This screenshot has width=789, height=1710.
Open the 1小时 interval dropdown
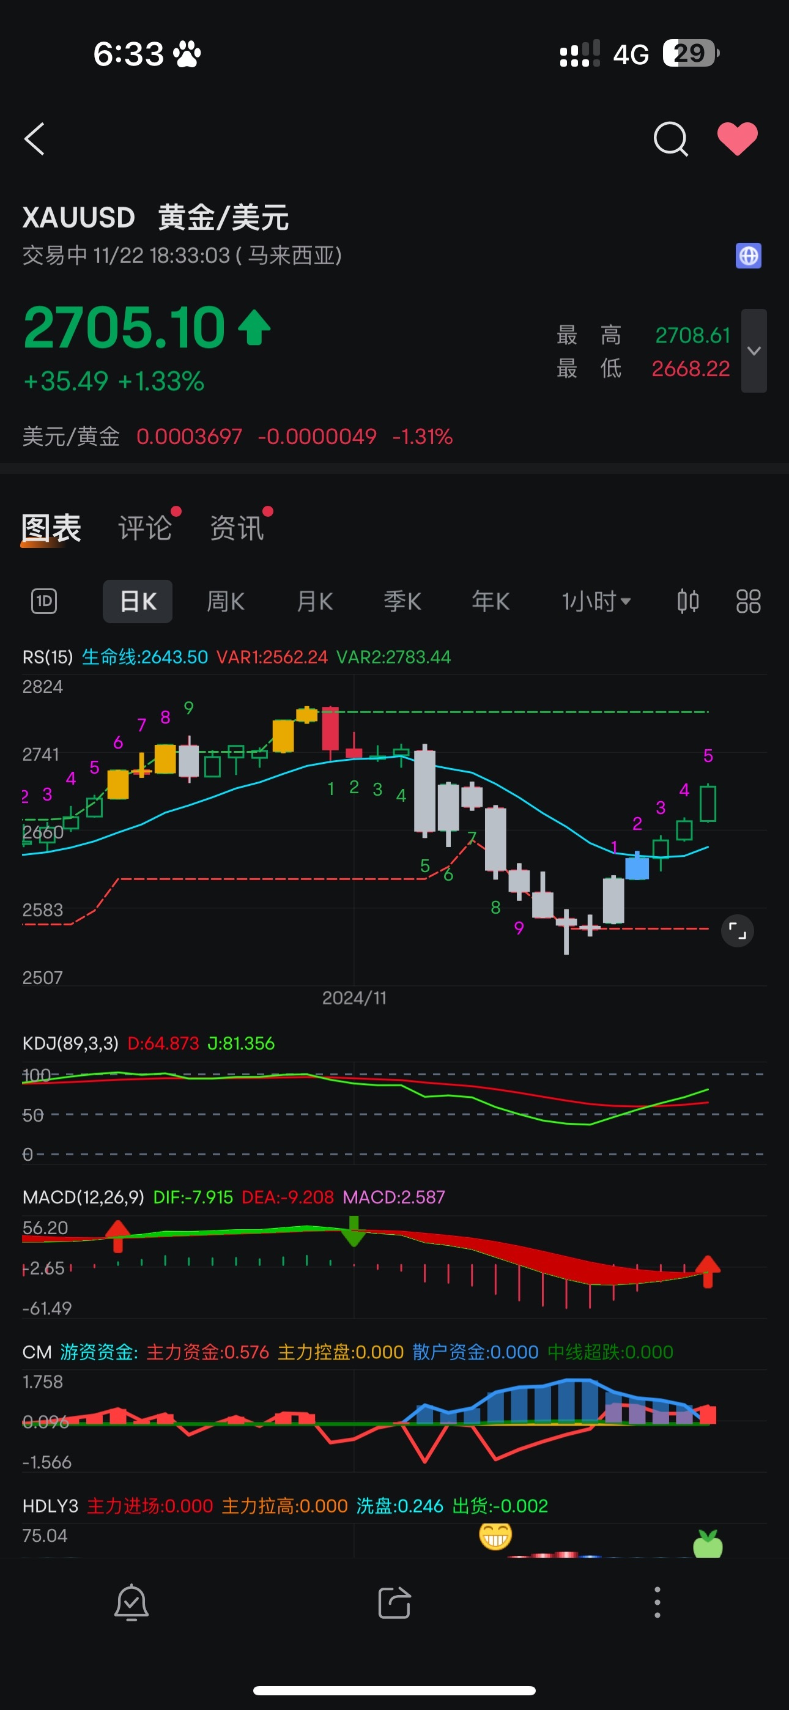click(596, 601)
